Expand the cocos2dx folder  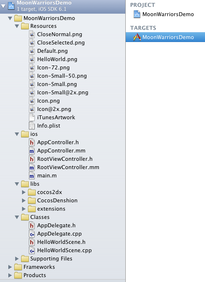click(x=24, y=192)
